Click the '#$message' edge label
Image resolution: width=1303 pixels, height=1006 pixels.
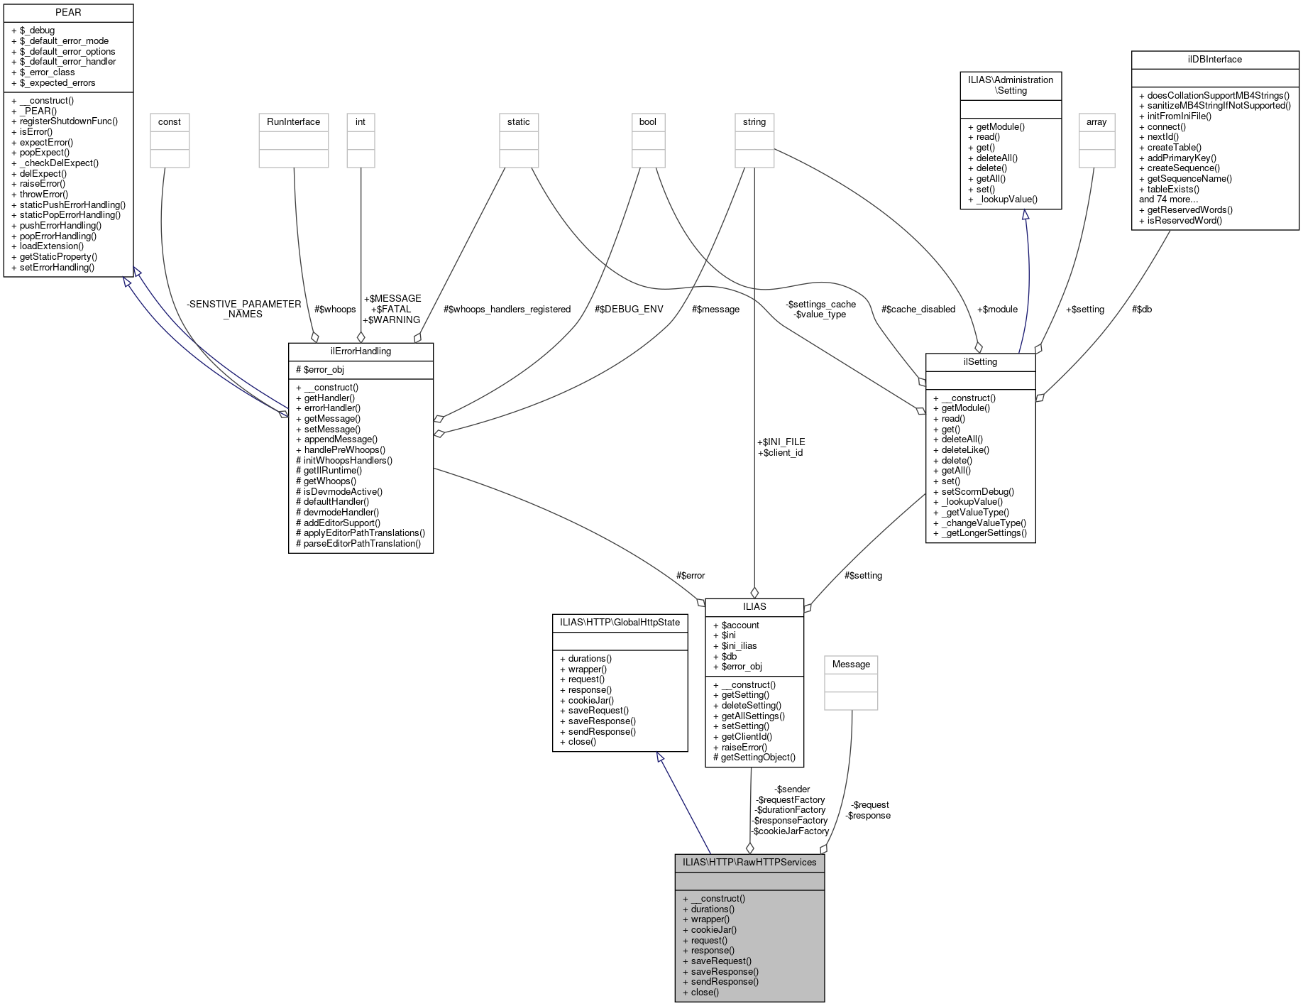tap(716, 310)
